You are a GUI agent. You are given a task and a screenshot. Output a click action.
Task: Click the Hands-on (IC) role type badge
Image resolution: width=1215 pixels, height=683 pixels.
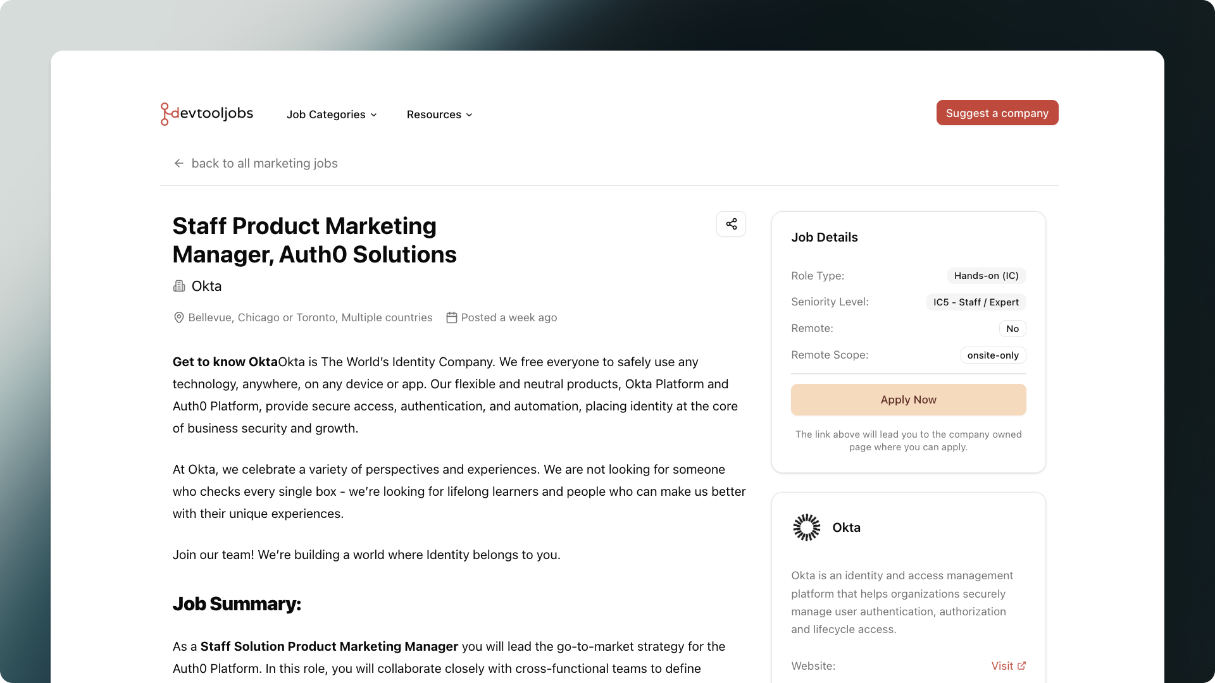pos(986,276)
